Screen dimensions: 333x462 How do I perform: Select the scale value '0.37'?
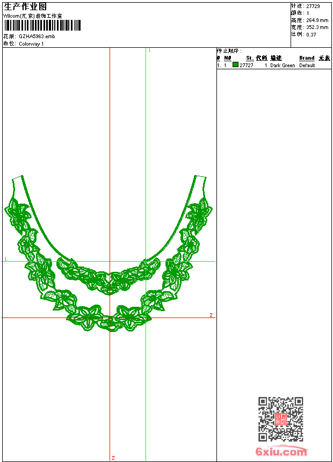311,35
